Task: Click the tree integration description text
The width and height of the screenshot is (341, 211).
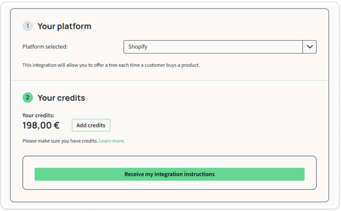Action: 111,65
